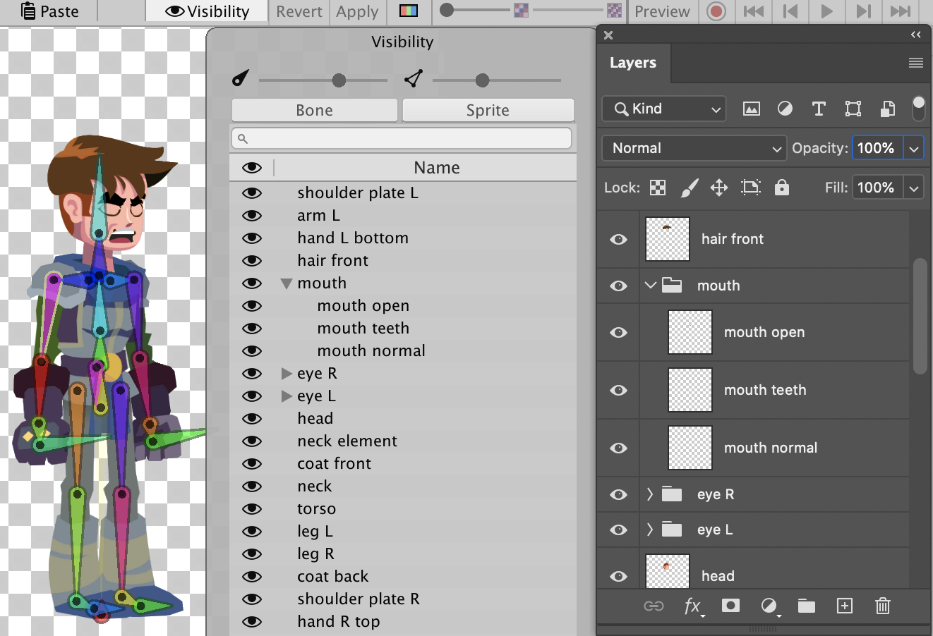Hide the mouth teeth layer in Layers
The height and width of the screenshot is (636, 933).
[x=618, y=390]
